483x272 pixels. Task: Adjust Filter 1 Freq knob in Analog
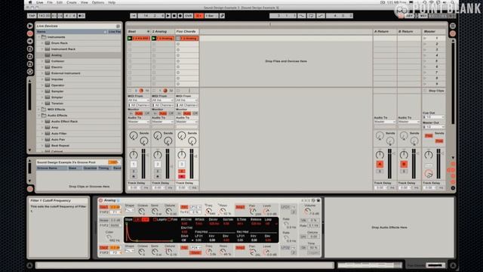point(209,211)
